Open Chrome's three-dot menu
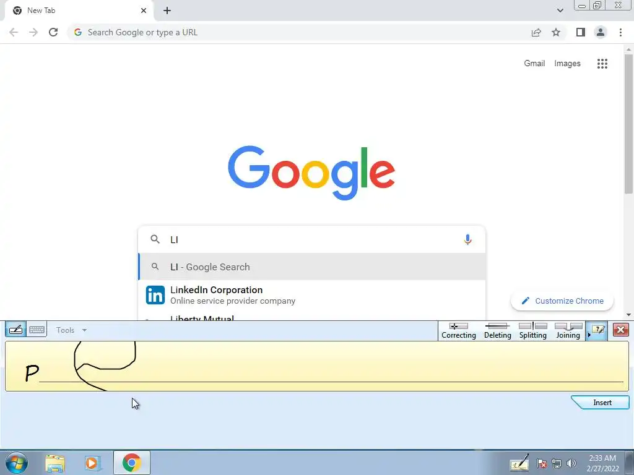This screenshot has width=634, height=475. point(620,32)
